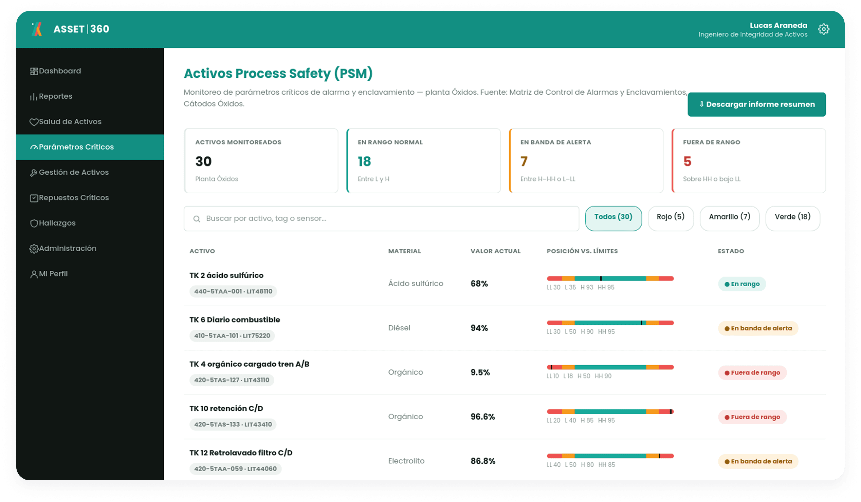
Task: Open Mi Perfil
Action: point(90,274)
